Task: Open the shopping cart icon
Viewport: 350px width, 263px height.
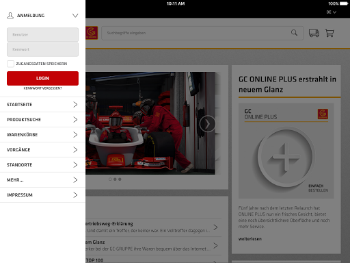Action: point(329,33)
